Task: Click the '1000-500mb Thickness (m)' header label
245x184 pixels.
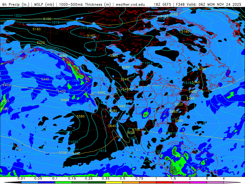Action: tap(85, 4)
